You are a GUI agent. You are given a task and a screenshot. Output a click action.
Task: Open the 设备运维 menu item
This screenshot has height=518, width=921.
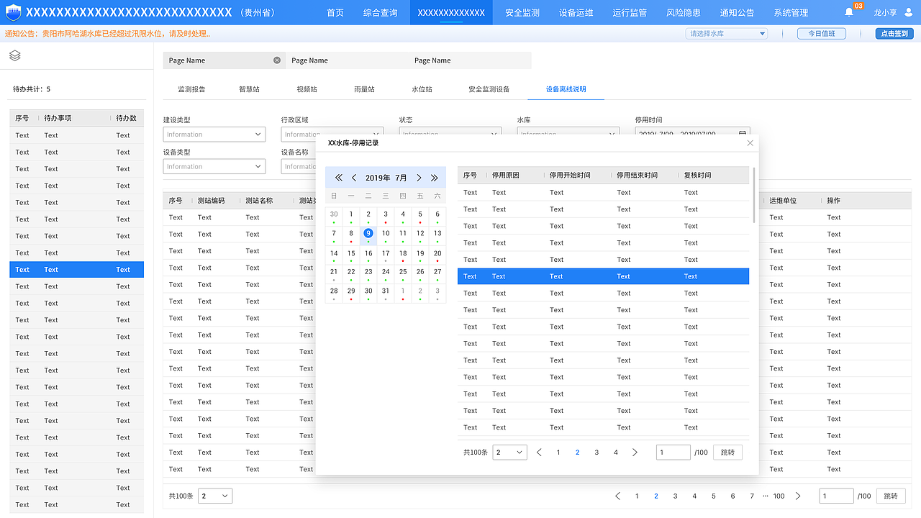576,13
